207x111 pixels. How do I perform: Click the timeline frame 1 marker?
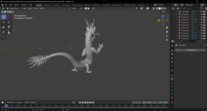point(6,106)
